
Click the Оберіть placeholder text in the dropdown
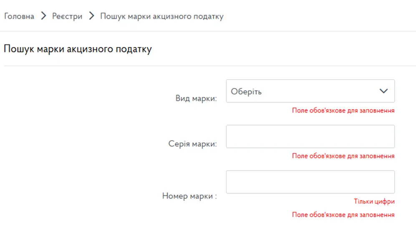(246, 92)
